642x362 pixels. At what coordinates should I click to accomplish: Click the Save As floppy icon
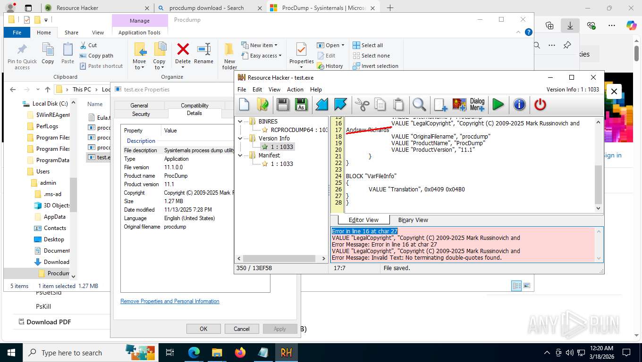click(x=301, y=104)
